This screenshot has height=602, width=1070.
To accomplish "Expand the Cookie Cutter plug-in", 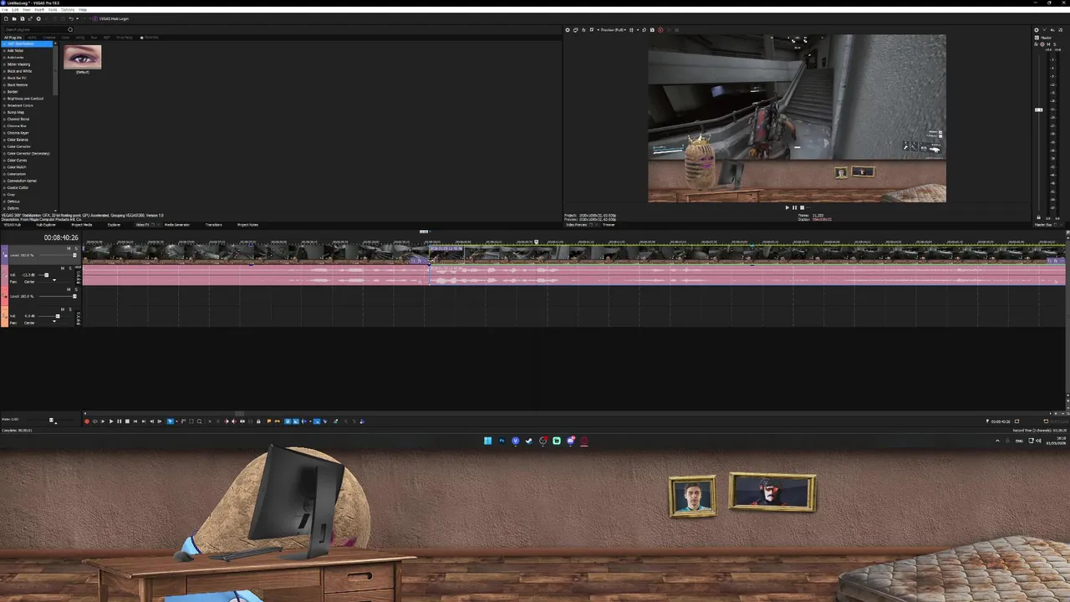I will pos(4,187).
